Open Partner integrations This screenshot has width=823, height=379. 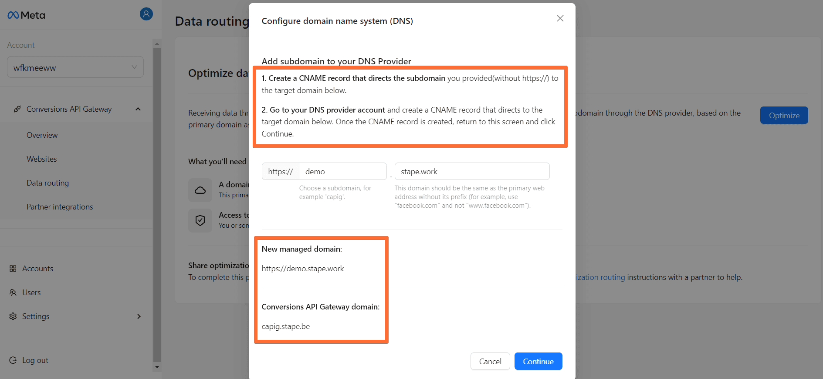[x=60, y=207]
